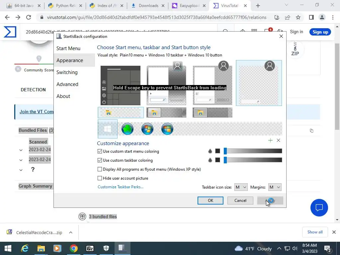This screenshot has width=340, height=255.
Task: Toggle Use custom taskbar coloring
Action: [100, 160]
